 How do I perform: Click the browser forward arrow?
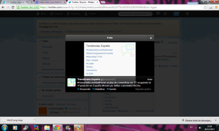point(8,7)
